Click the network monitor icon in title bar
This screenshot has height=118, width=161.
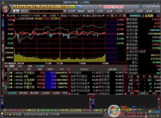[140, 7]
